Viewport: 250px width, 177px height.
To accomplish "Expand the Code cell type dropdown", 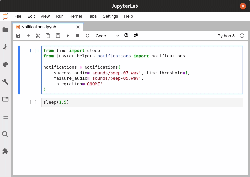I will pos(107,36).
